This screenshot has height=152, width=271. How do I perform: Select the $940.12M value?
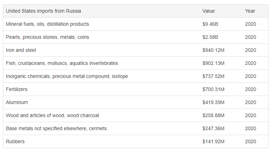pyautogui.click(x=213, y=50)
